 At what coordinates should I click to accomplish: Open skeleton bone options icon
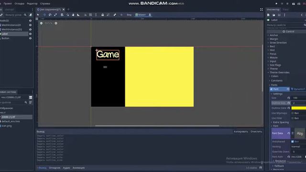(115, 15)
